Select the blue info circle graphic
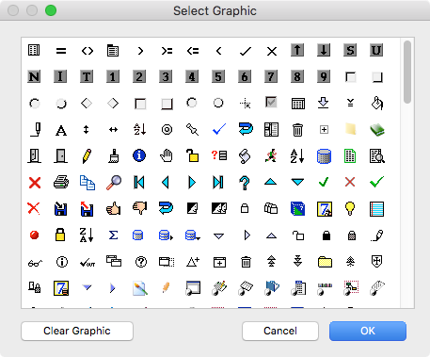Image resolution: width=430 pixels, height=357 pixels. coord(139,155)
